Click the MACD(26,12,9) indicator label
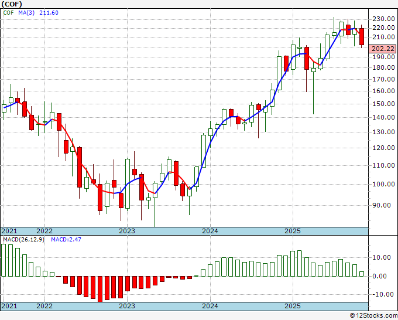The width and height of the screenshot is (398, 320). pos(23,240)
